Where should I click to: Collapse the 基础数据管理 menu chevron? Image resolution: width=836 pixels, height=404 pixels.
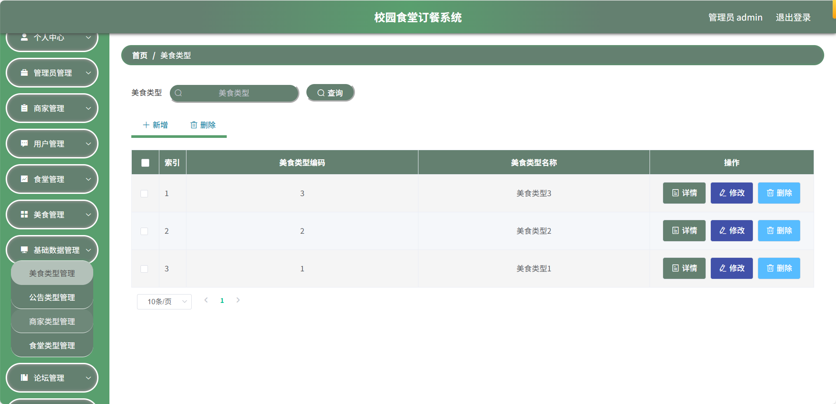[88, 250]
